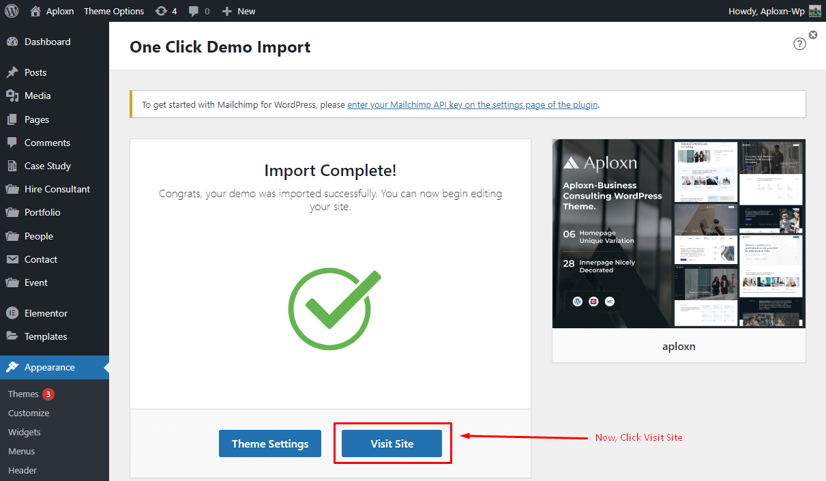Open the comments bubble icon in admin bar
This screenshot has height=481, width=826.
[194, 12]
